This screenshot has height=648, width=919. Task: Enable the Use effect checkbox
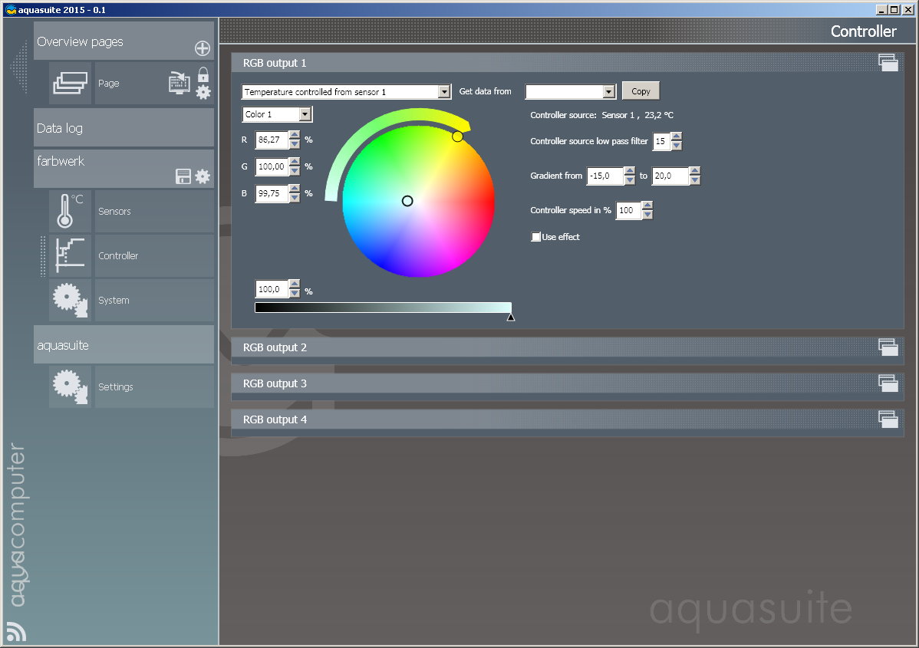(535, 237)
